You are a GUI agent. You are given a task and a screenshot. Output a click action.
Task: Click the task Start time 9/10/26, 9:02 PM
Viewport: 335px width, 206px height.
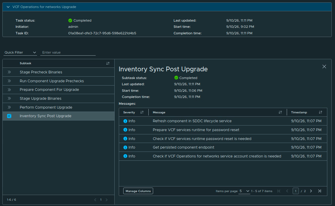click(240, 27)
